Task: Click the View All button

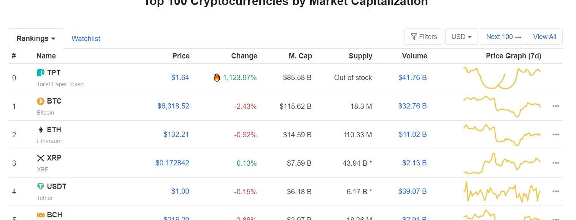Action: point(544,37)
